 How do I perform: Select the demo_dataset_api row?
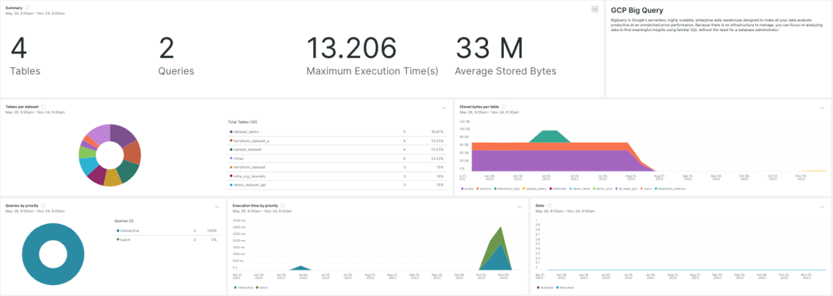coord(337,185)
